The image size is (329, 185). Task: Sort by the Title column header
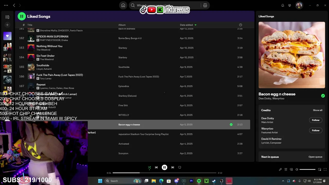[x=30, y=25]
